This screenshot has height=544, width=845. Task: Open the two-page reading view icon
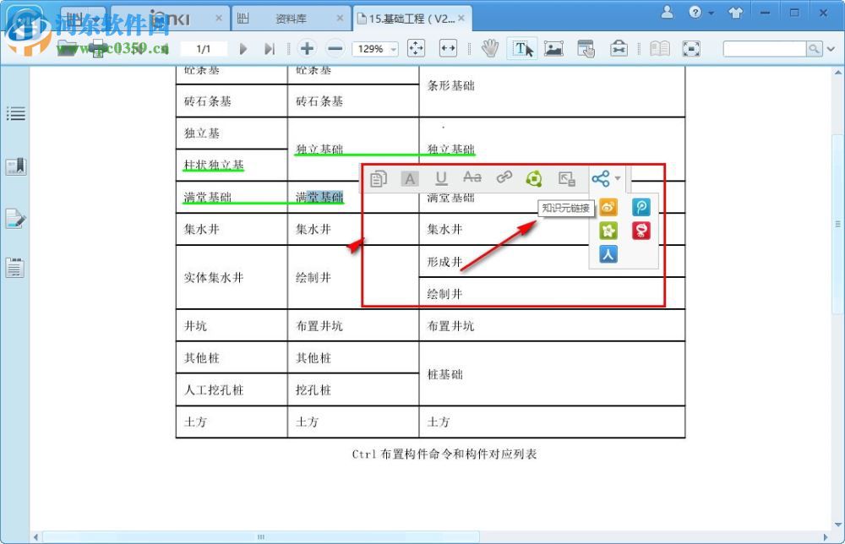pos(658,48)
